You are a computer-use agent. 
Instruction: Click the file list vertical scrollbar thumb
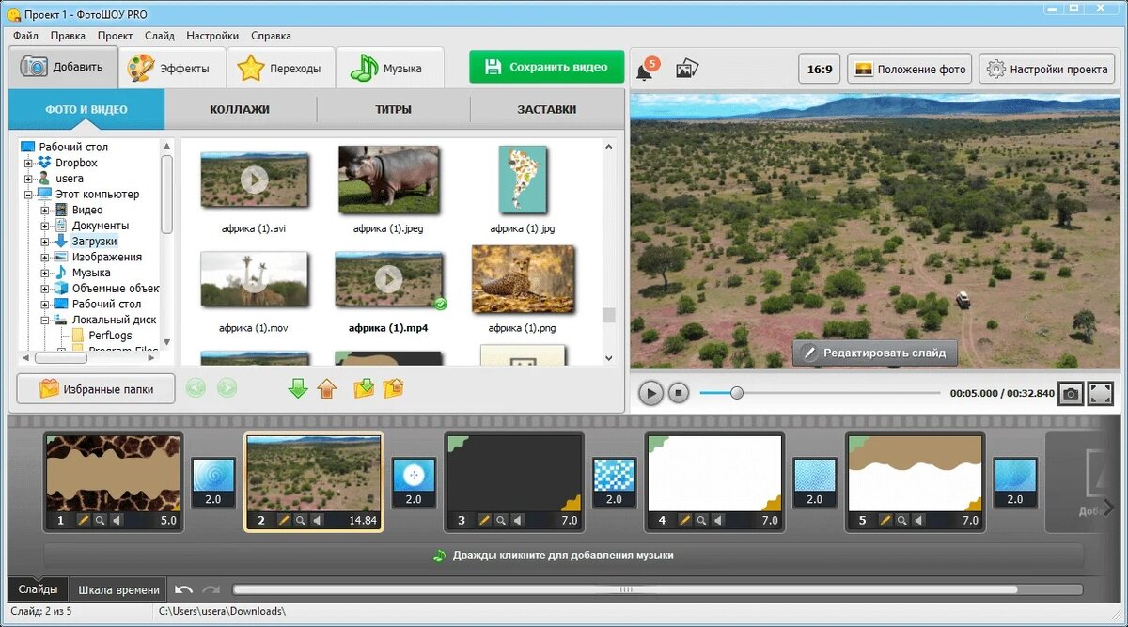(608, 315)
